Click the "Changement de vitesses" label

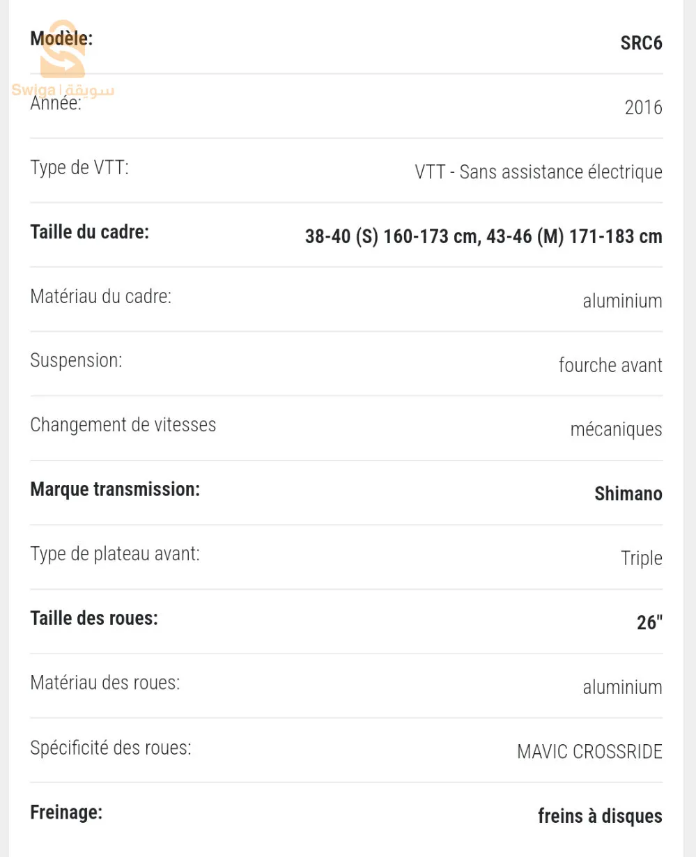click(x=123, y=425)
